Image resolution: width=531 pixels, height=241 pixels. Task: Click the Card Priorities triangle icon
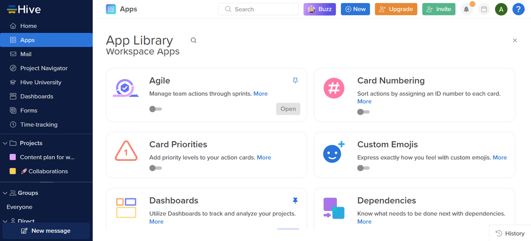126,151
